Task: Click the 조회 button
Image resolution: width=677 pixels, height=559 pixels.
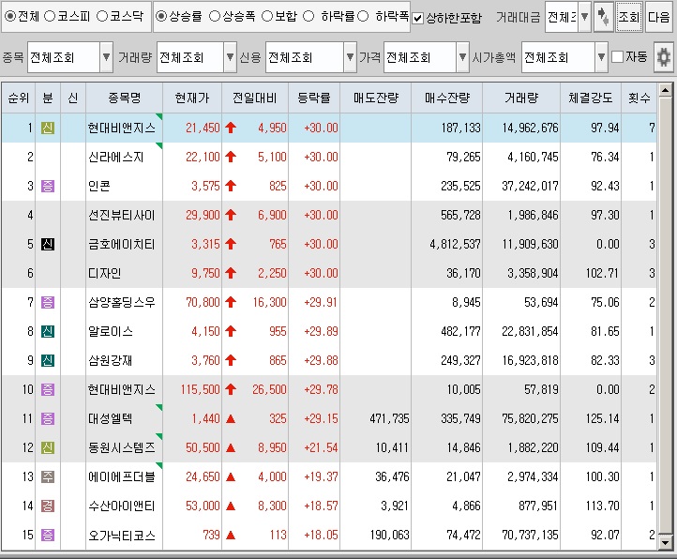Action: click(x=628, y=17)
